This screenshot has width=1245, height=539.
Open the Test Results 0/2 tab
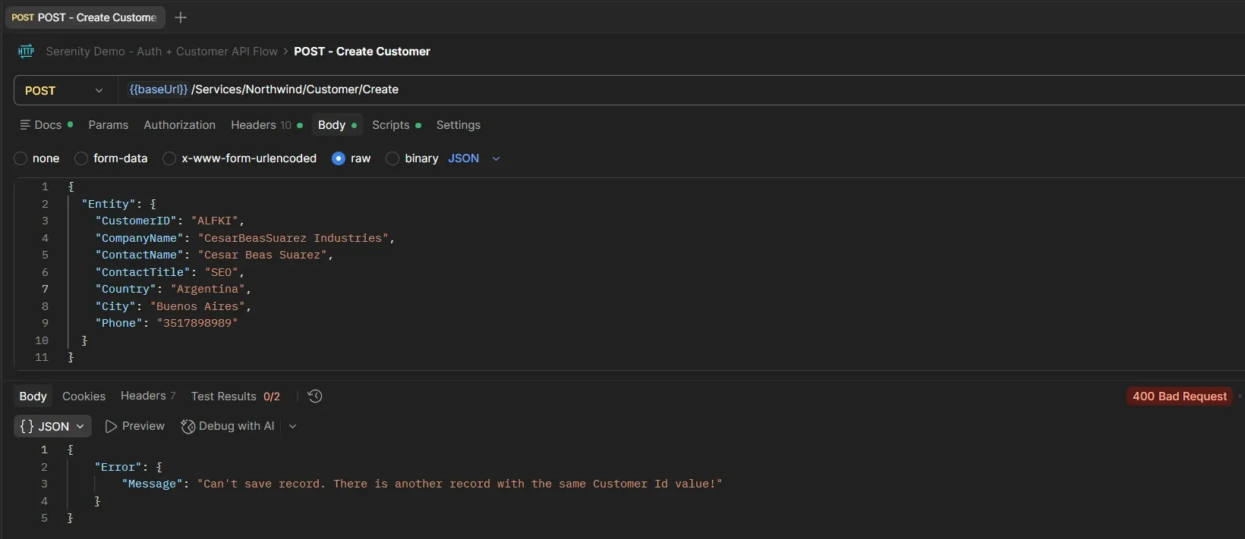tap(235, 396)
